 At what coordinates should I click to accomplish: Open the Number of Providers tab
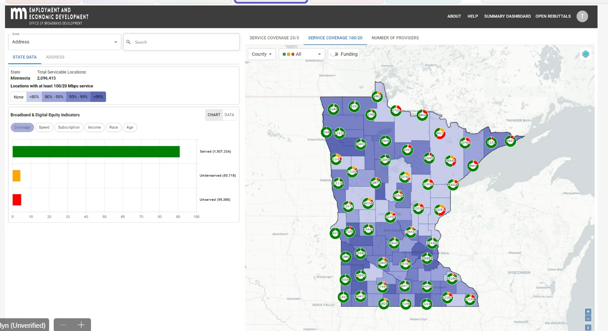[x=395, y=38]
